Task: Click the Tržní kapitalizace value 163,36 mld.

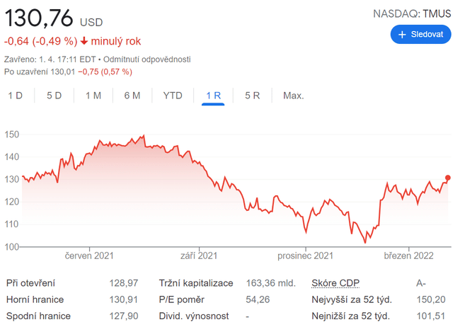Action: [x=270, y=283]
